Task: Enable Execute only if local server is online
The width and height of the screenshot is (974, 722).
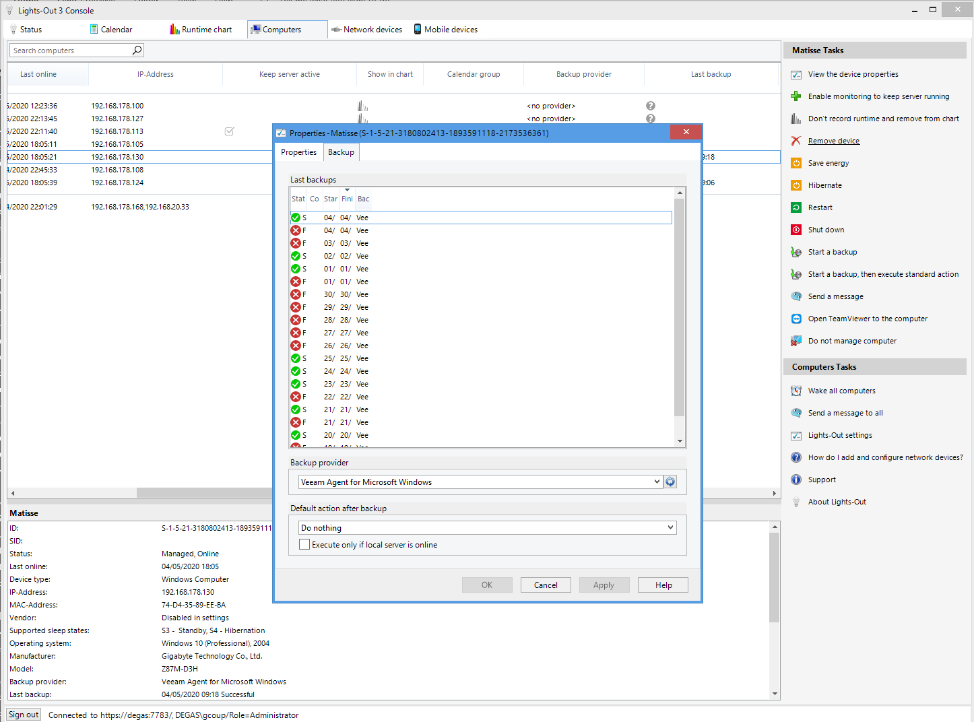Action: click(x=304, y=544)
